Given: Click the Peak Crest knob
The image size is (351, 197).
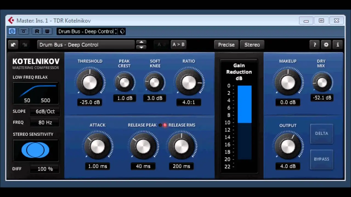Looking at the screenshot, I should point(124,82).
